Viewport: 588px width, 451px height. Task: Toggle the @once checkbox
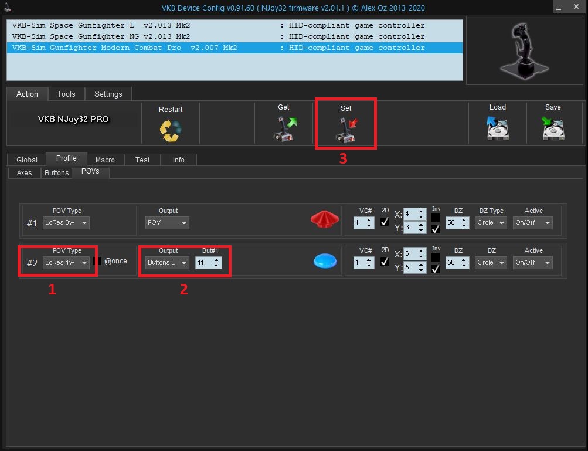tap(97, 261)
